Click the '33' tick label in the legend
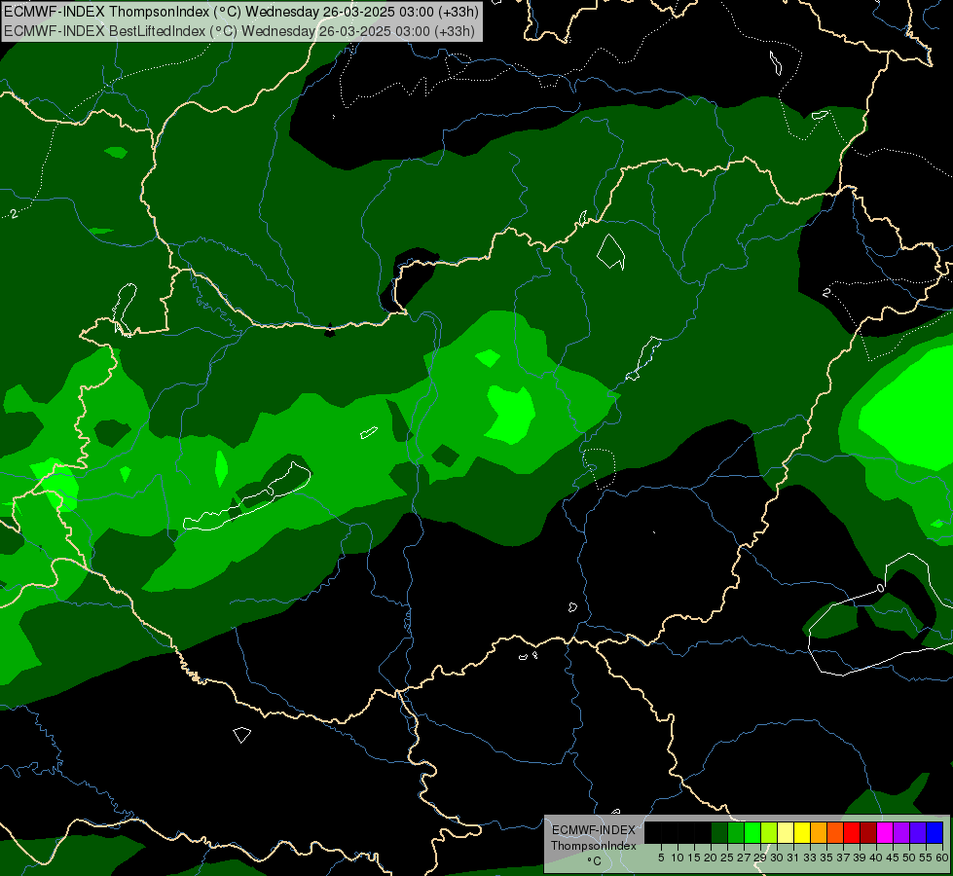953x876 pixels. pyautogui.click(x=810, y=858)
